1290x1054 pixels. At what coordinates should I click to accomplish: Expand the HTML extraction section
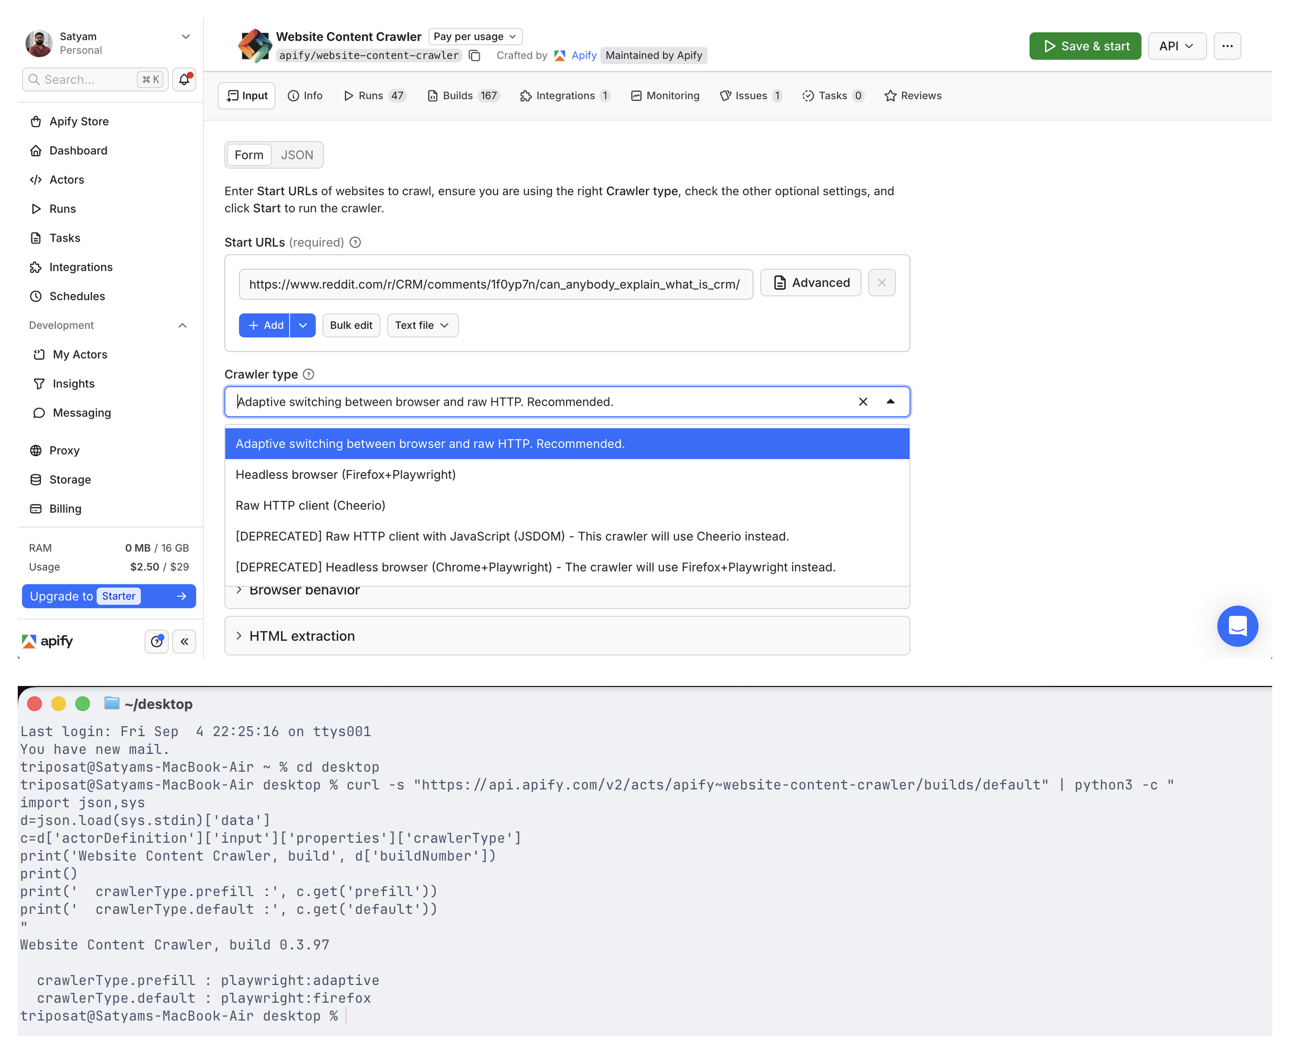567,636
